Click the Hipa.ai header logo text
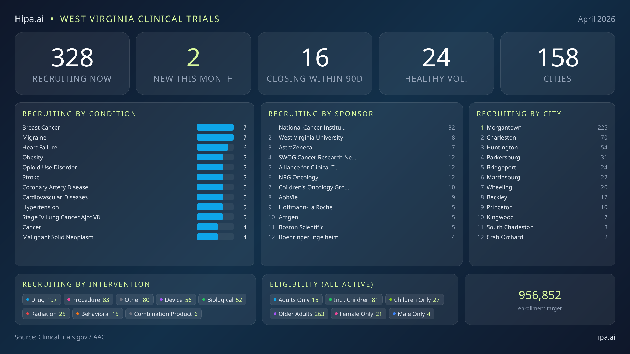Viewport: 630px width, 354px height. tap(29, 19)
